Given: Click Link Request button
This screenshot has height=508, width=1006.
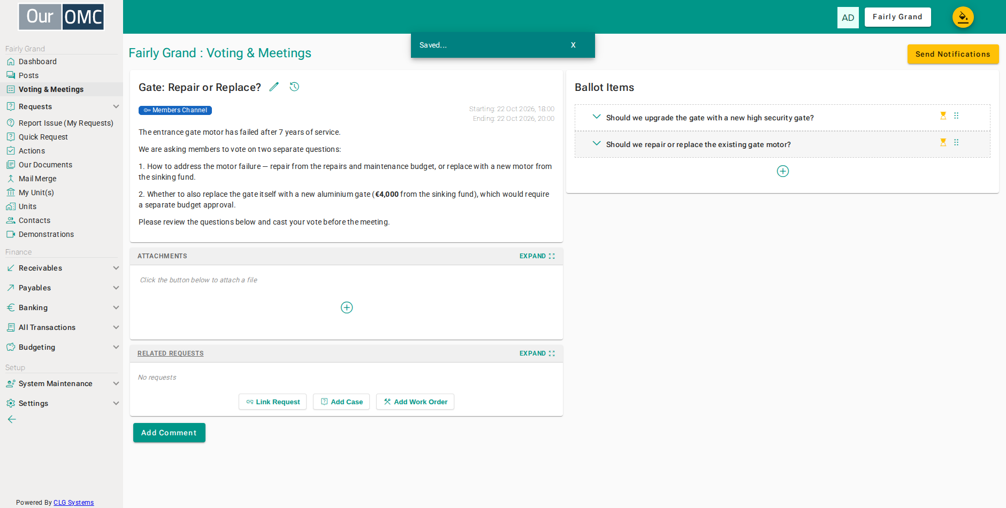Looking at the screenshot, I should (x=272, y=402).
